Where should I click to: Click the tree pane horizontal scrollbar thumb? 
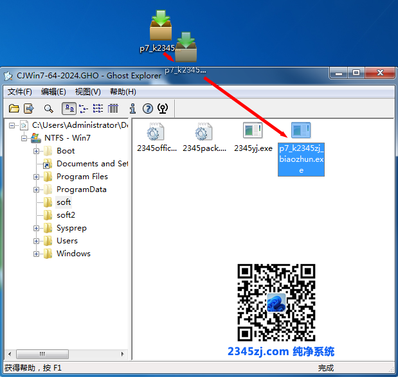click(x=42, y=354)
